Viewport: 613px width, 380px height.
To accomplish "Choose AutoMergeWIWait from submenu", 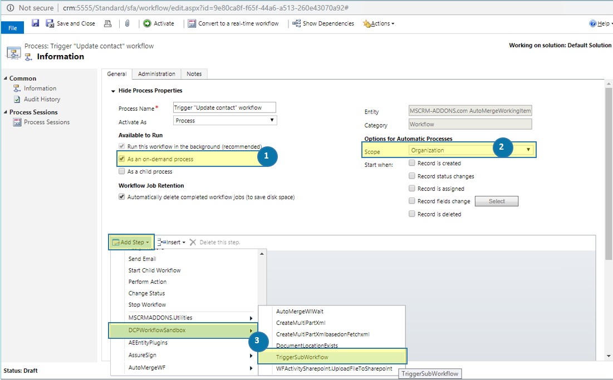I will (300, 311).
